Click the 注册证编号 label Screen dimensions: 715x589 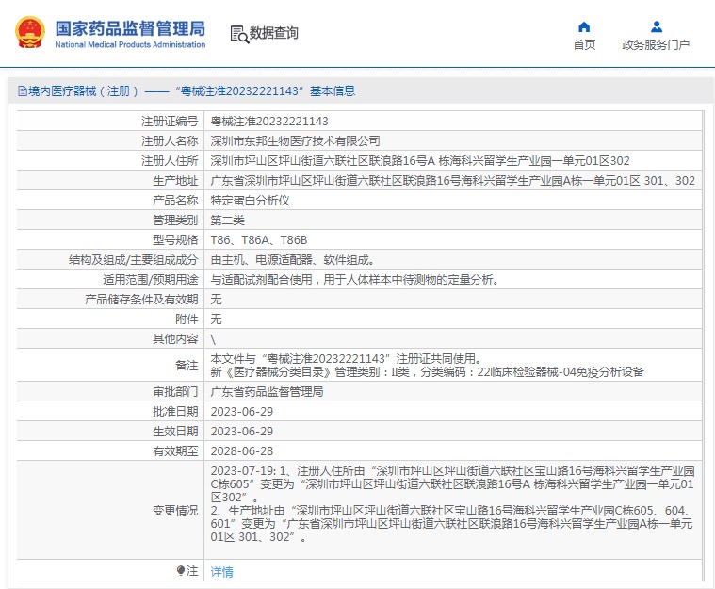(x=170, y=121)
